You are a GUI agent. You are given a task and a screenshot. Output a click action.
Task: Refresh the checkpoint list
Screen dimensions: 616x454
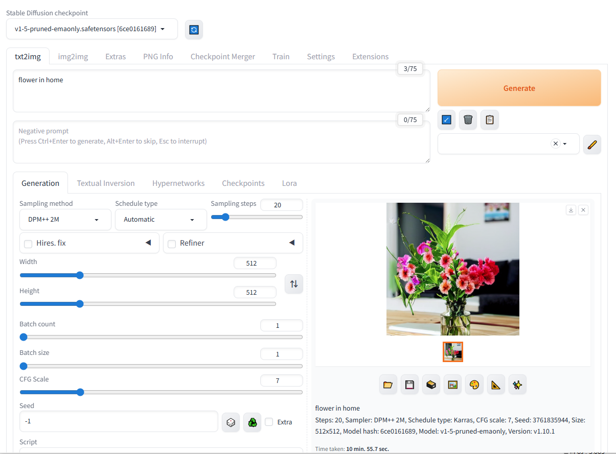click(194, 30)
